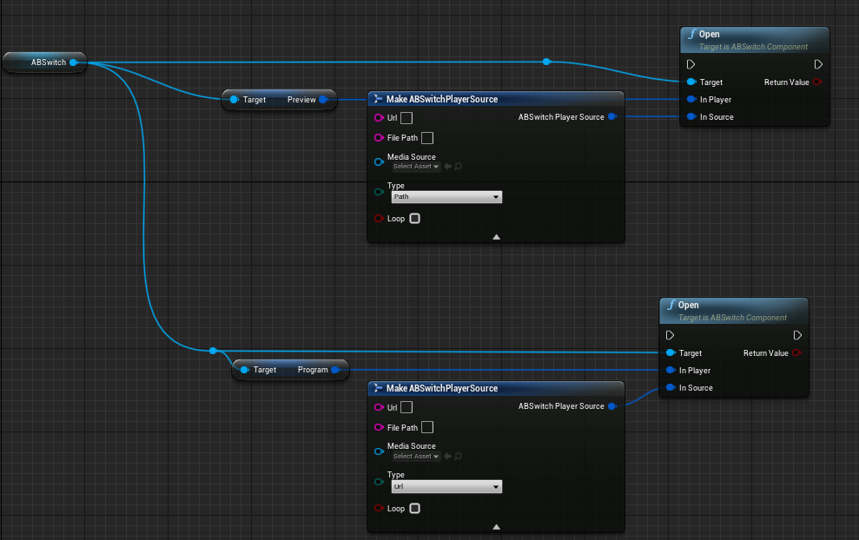The image size is (859, 540).
Task: Collapse the Url-type Make node via bottom arrow
Action: point(496,526)
